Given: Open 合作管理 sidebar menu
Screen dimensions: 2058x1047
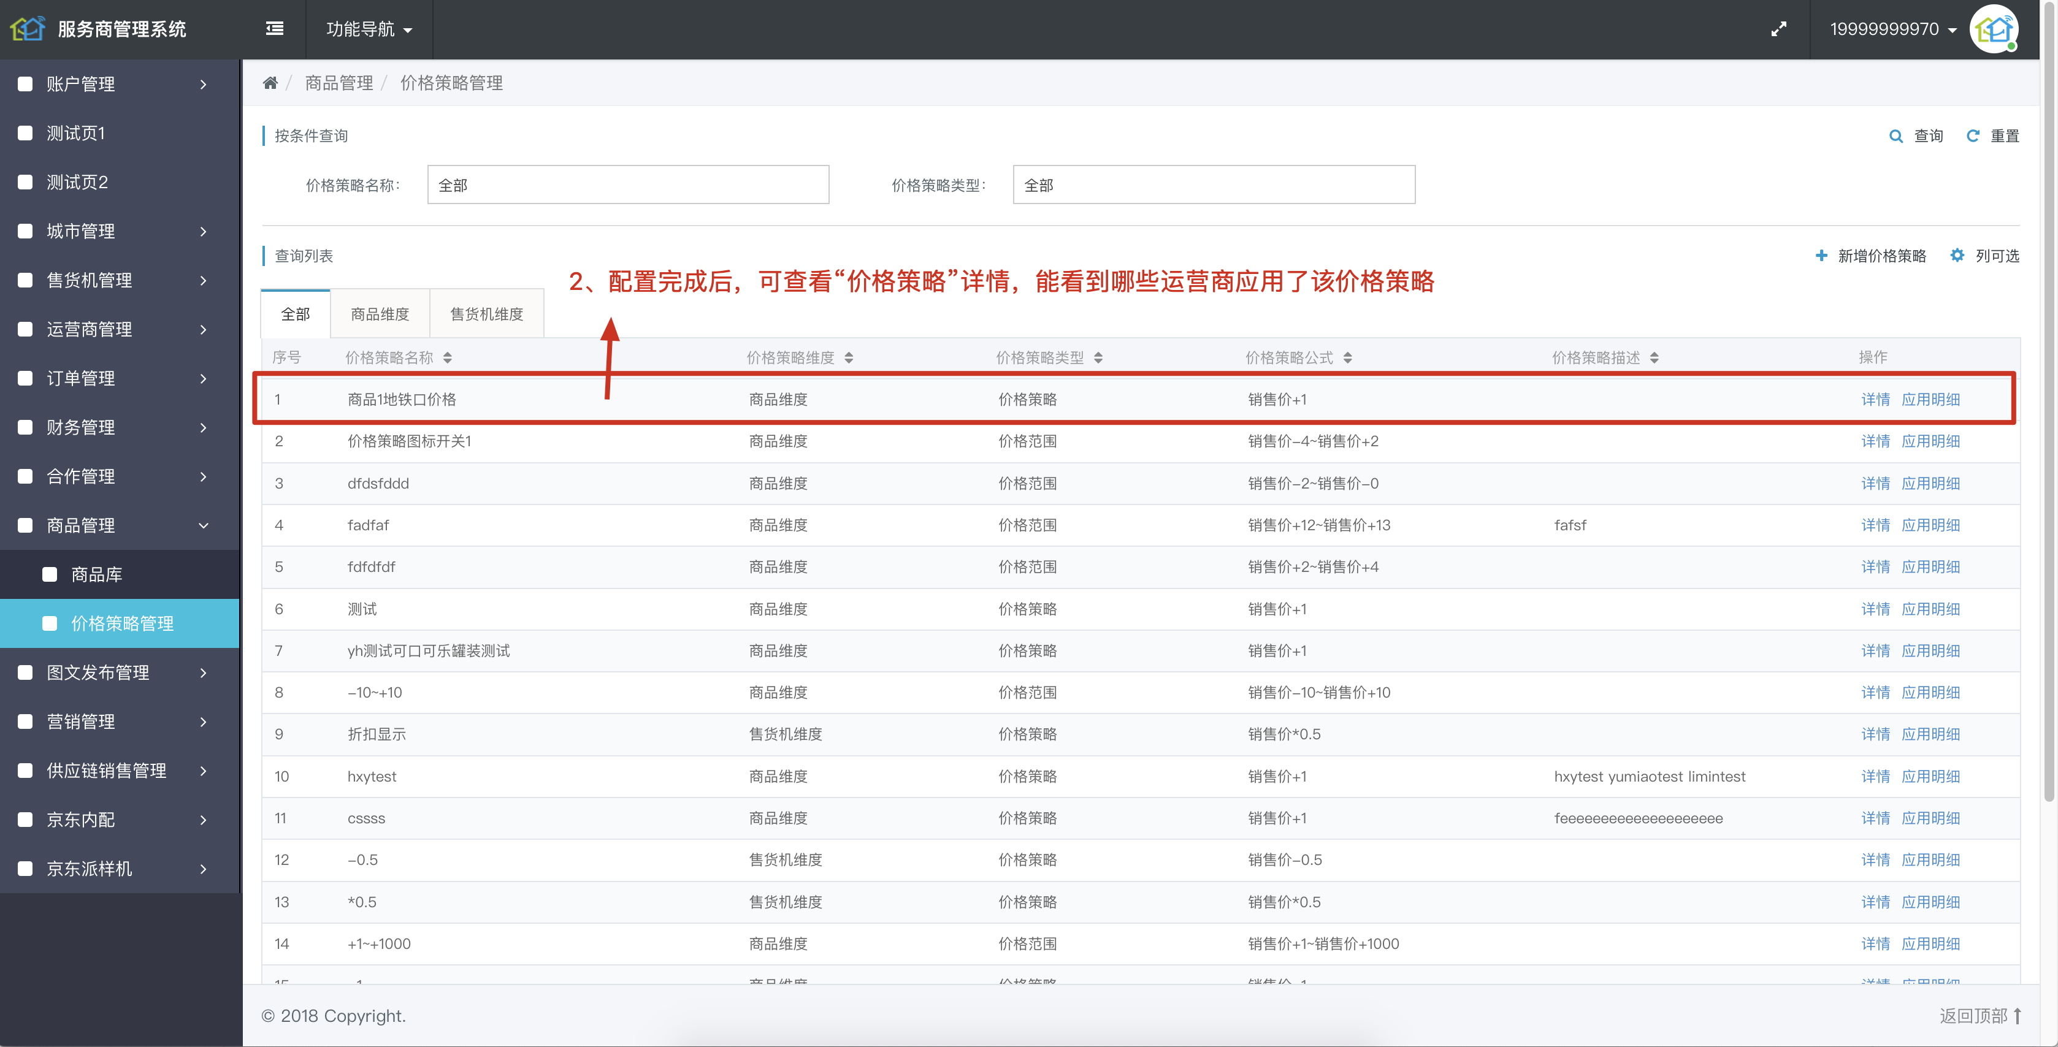Looking at the screenshot, I should point(120,477).
